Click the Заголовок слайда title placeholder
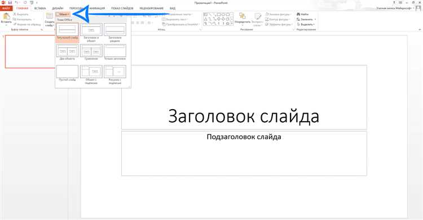The image size is (423, 220). tap(244, 97)
